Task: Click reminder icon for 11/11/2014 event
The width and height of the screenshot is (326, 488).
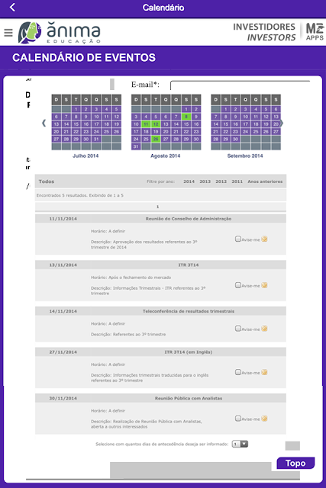Action: coord(264,239)
